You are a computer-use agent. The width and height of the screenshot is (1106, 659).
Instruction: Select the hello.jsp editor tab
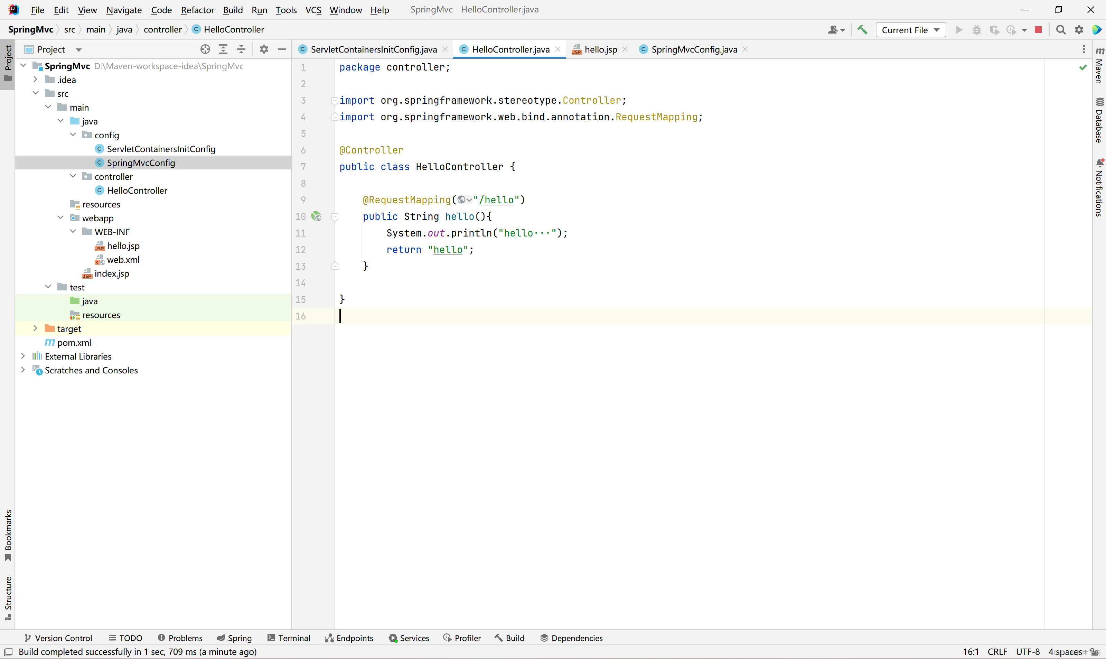pyautogui.click(x=598, y=49)
